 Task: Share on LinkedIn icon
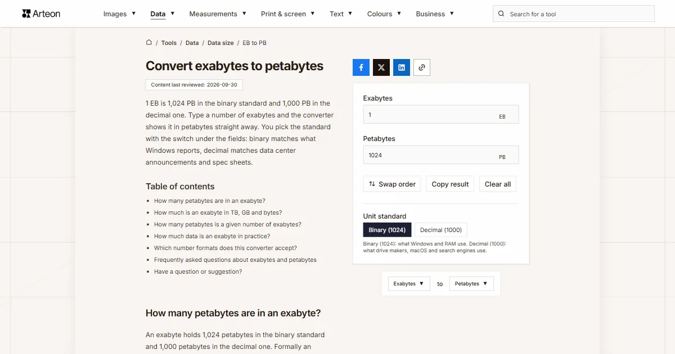tap(402, 67)
